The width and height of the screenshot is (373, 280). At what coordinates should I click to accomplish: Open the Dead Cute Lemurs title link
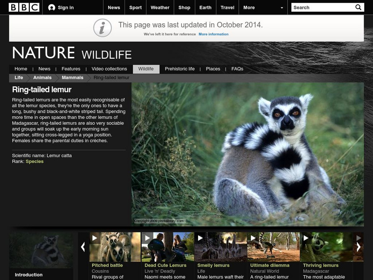pyautogui.click(x=166, y=265)
